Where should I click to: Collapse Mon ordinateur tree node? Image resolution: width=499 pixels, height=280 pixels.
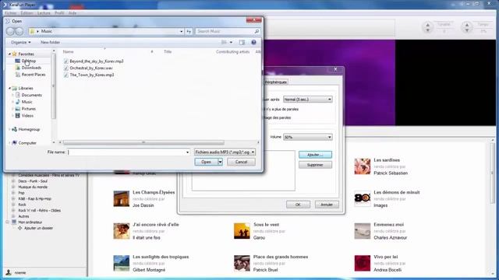tap(7, 222)
